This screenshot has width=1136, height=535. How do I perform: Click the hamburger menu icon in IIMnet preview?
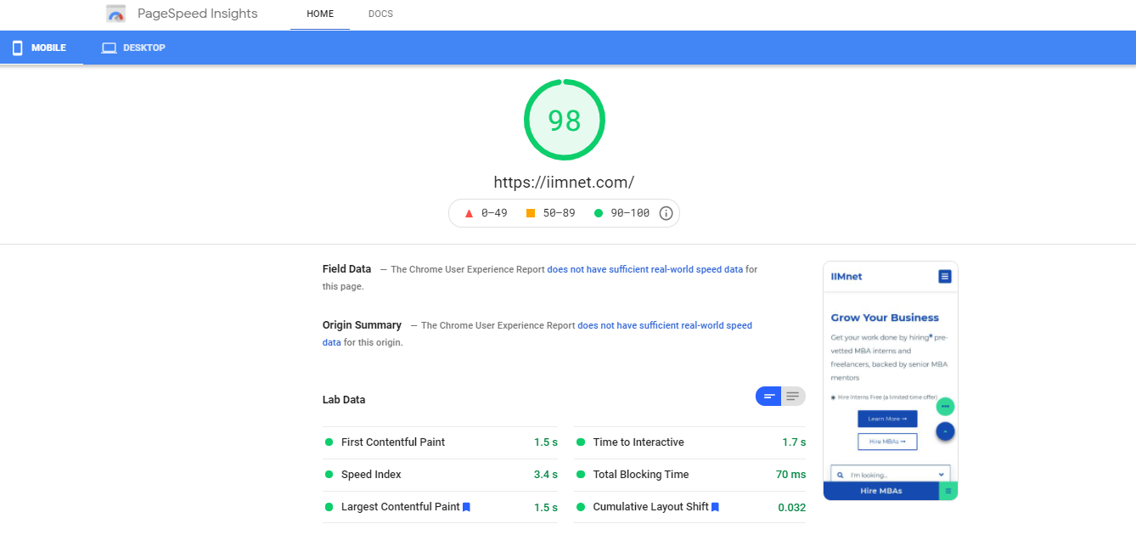click(944, 277)
